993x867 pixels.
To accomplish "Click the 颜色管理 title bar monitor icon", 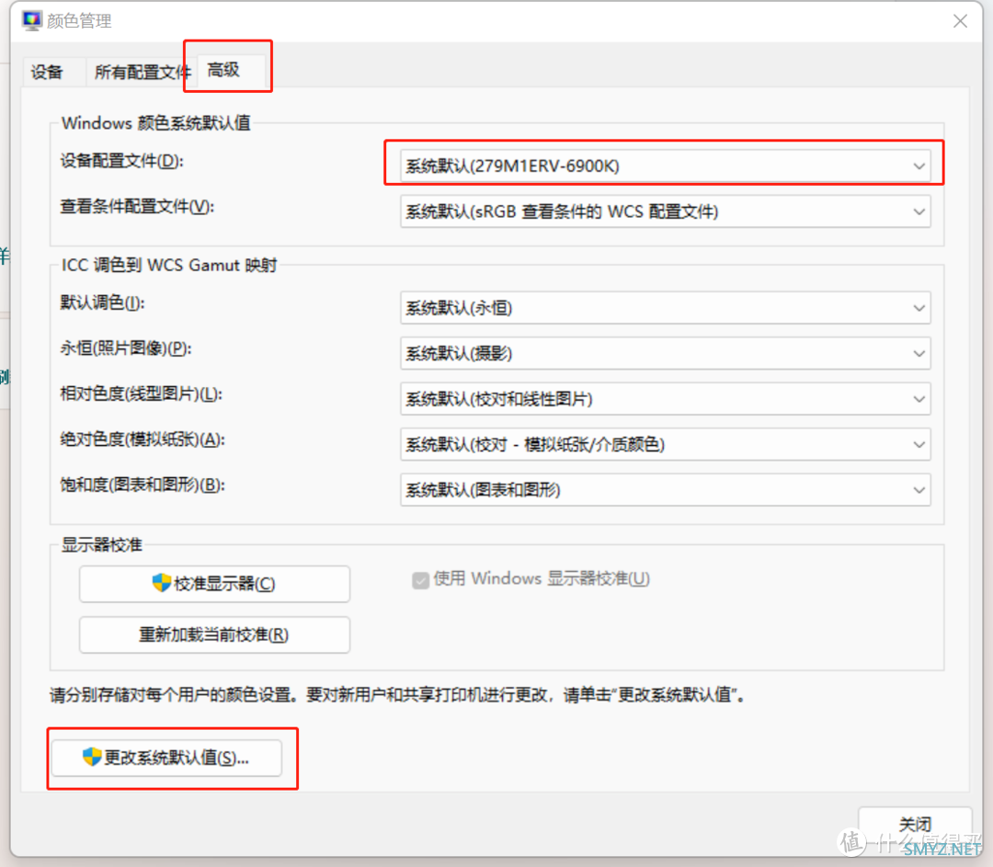I will click(x=31, y=20).
